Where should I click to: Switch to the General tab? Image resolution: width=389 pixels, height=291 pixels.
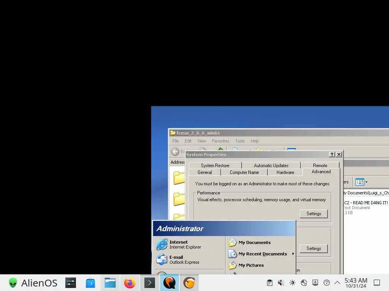(205, 172)
